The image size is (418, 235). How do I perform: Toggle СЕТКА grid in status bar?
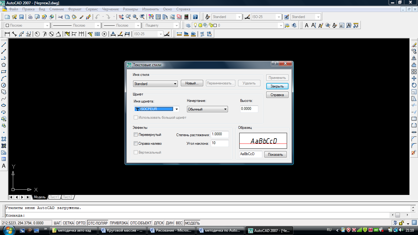(68, 223)
